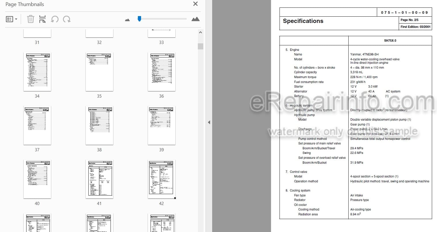Select page 41 thumbnail
Image resolution: width=437 pixels, height=232 pixels.
pos(99,179)
